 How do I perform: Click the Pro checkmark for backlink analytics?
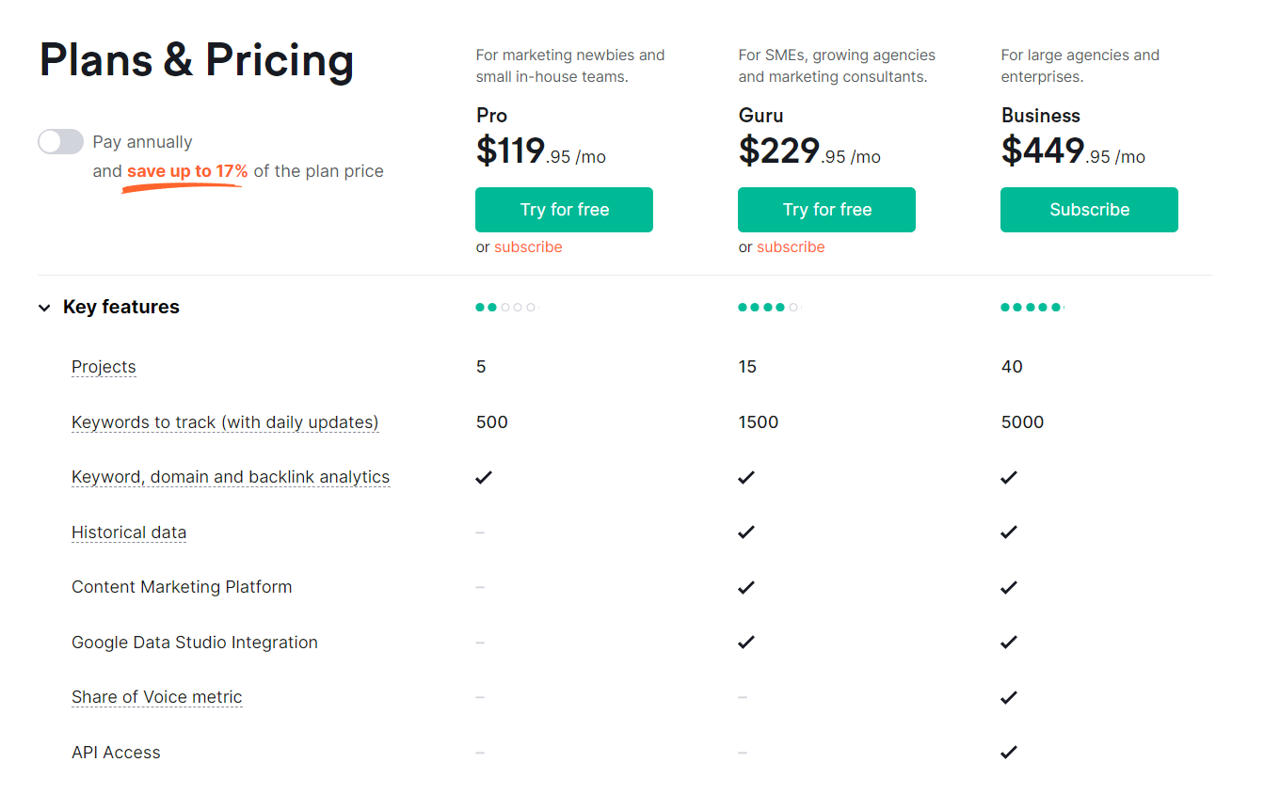click(x=484, y=477)
